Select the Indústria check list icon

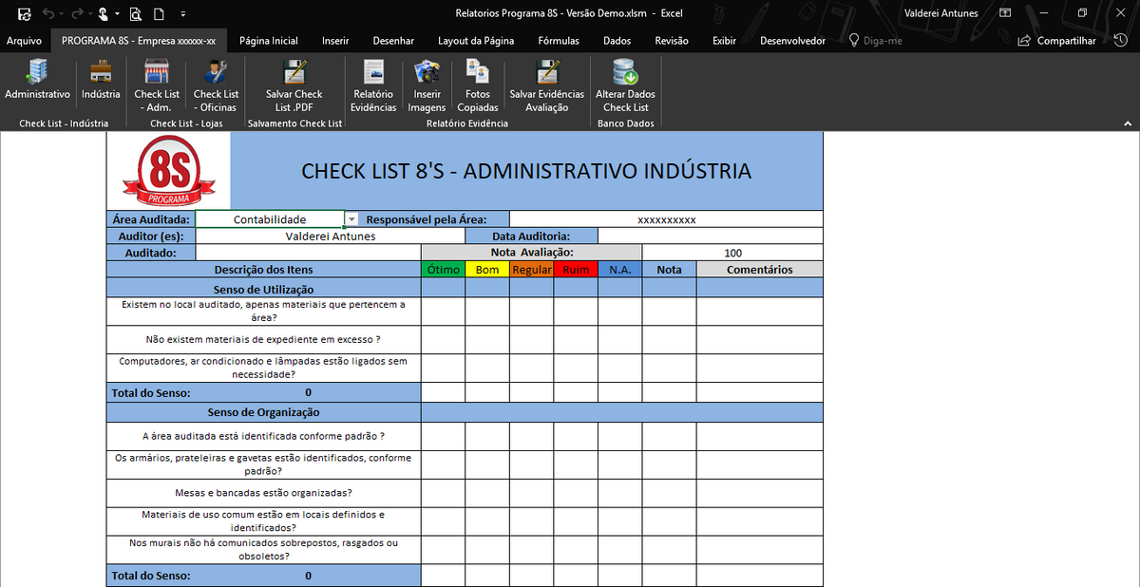pyautogui.click(x=100, y=85)
